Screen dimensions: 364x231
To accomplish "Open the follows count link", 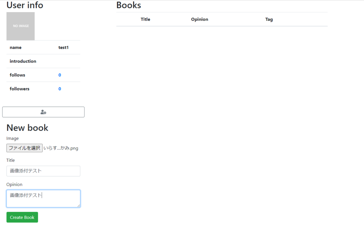I will (60, 75).
